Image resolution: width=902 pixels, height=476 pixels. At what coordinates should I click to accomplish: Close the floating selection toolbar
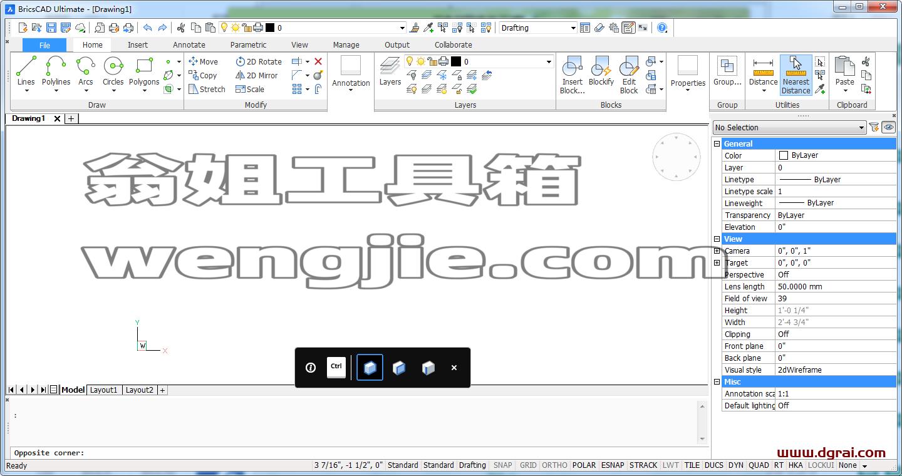[x=454, y=368]
